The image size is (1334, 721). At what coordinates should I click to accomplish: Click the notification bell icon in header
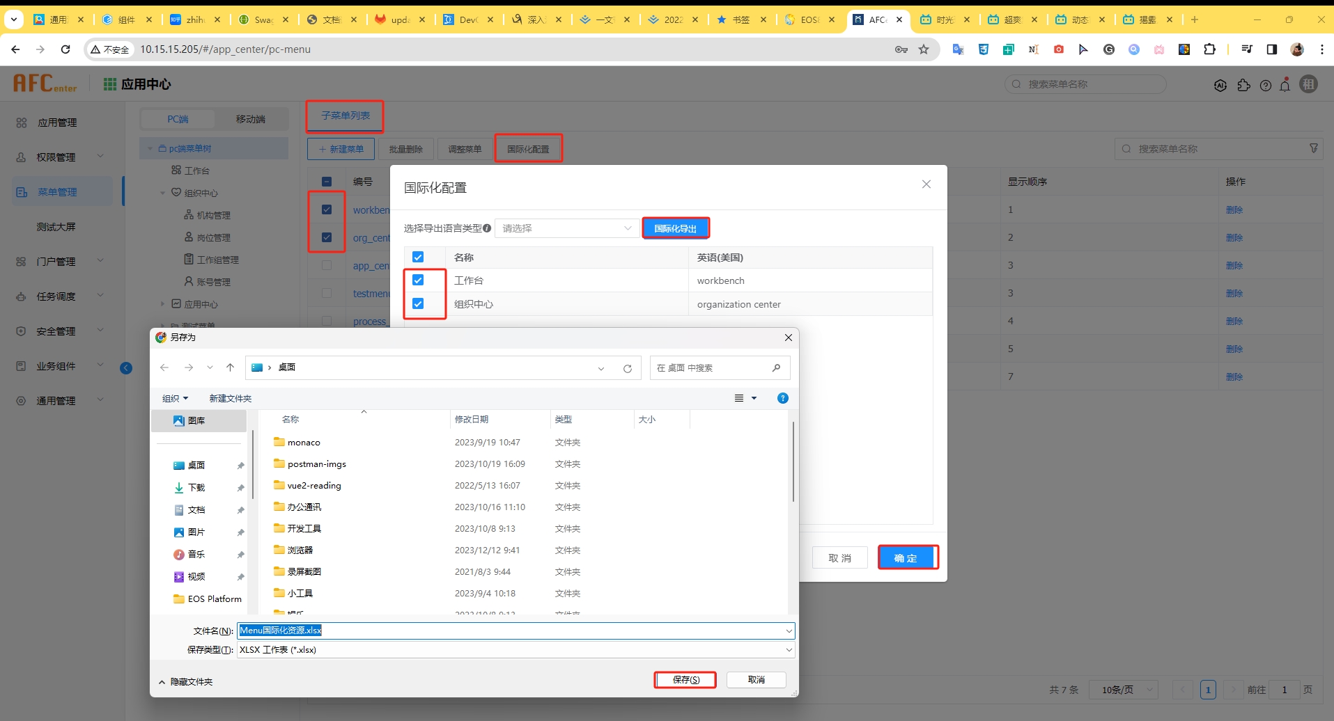click(1285, 85)
